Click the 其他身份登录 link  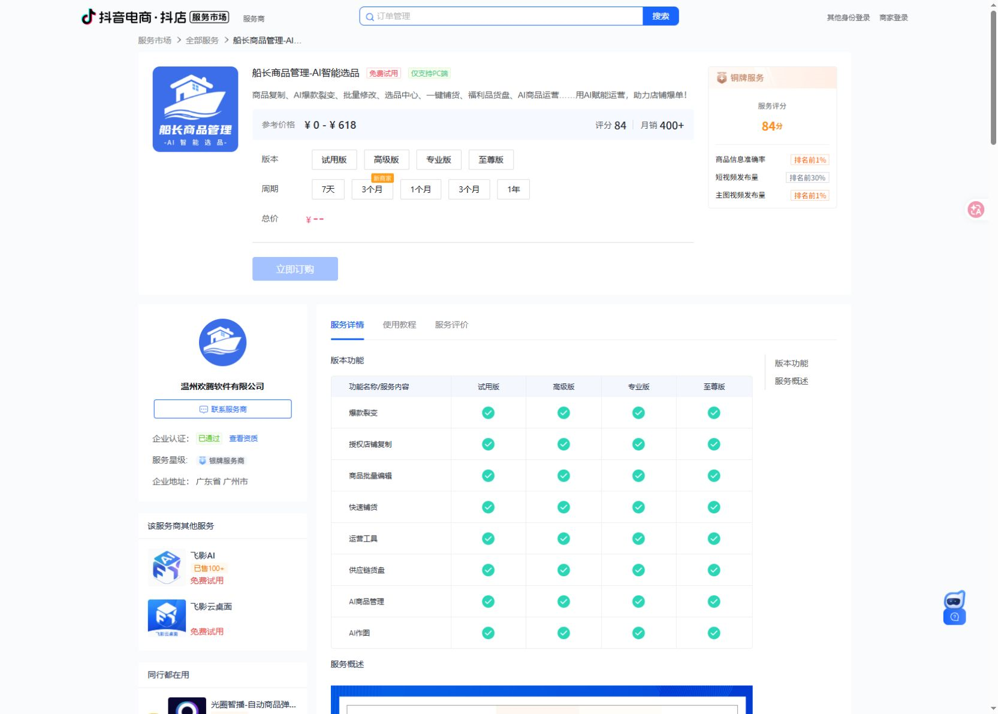[848, 17]
